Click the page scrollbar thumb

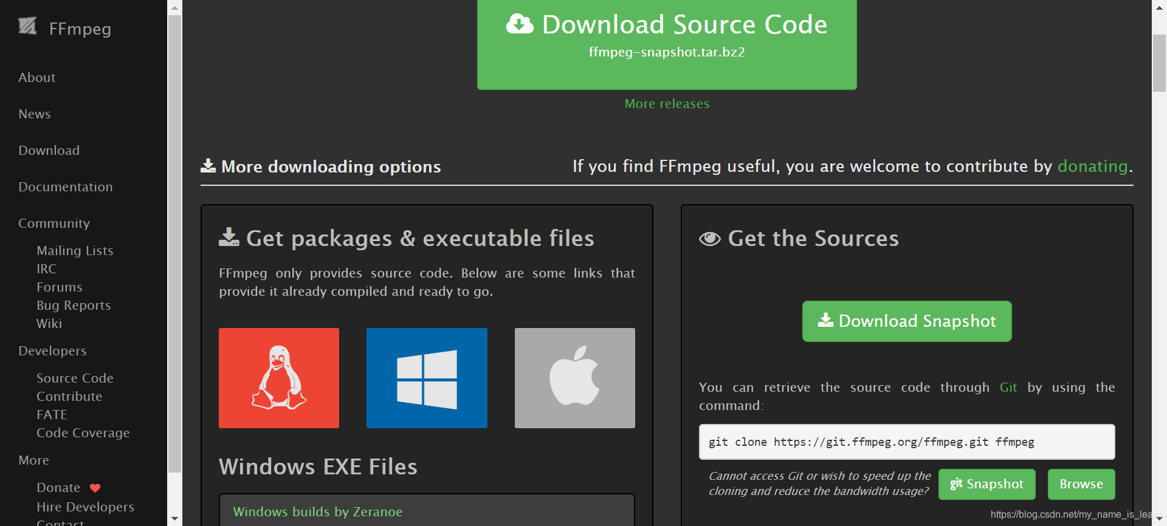1159,63
